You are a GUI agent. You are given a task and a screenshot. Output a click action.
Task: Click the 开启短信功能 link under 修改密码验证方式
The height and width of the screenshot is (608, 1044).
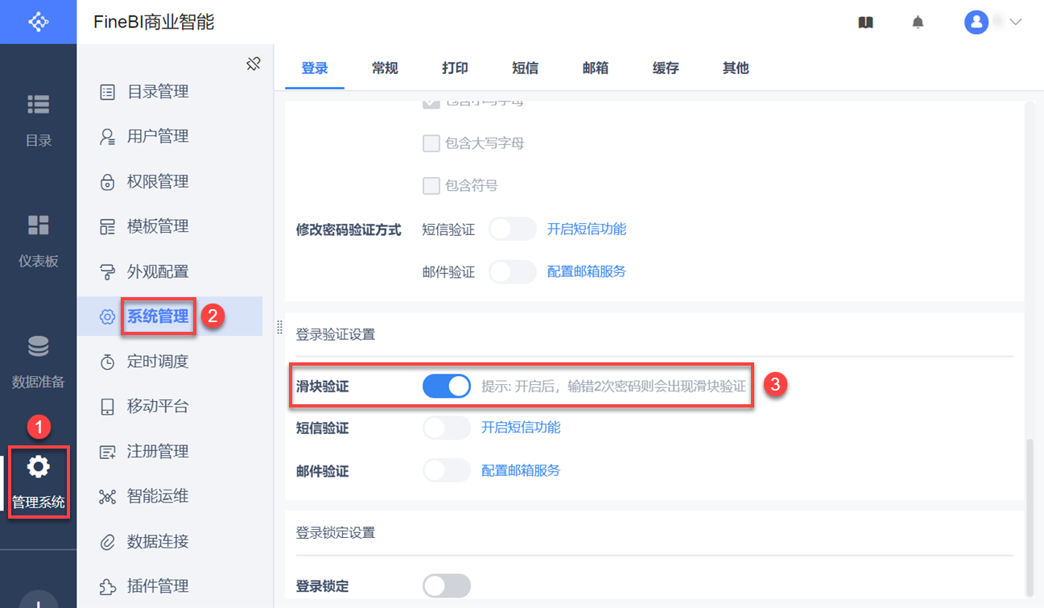pos(586,229)
